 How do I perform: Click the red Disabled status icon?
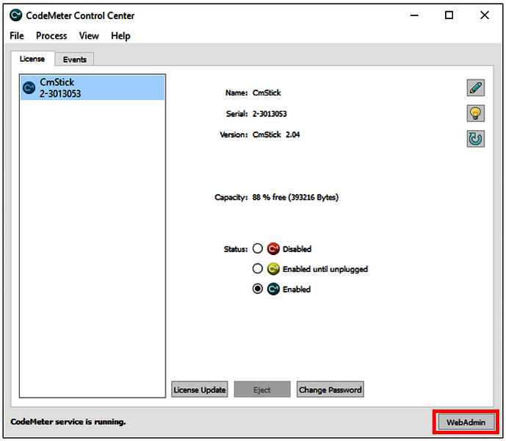273,249
